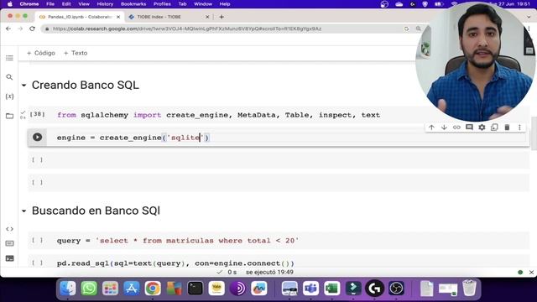Move the active cell up

point(431,128)
